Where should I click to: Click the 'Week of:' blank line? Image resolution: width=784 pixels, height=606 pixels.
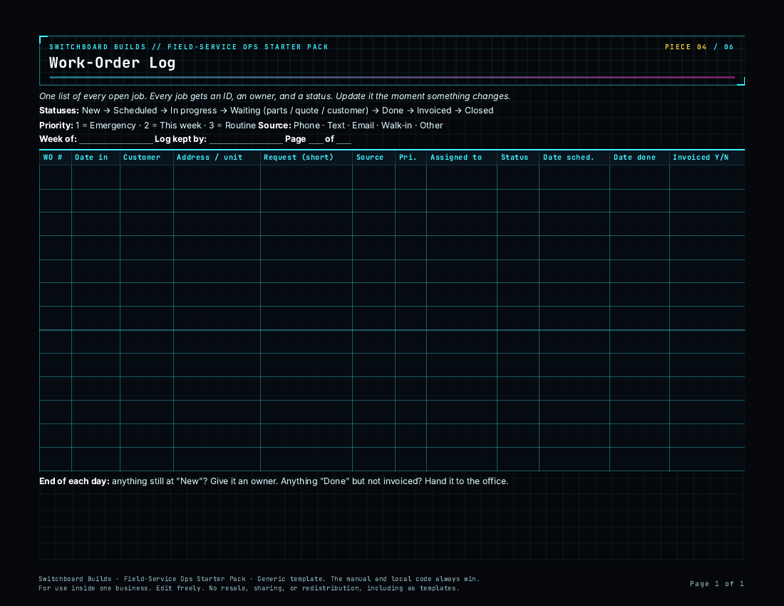click(116, 140)
